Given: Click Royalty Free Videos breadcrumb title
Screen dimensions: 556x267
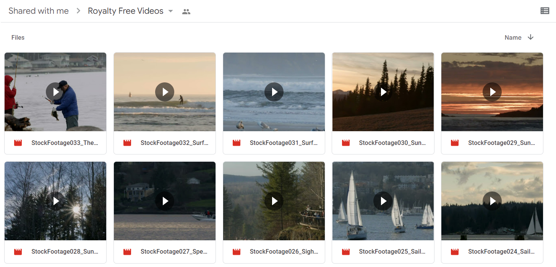Looking at the screenshot, I should 126,11.
